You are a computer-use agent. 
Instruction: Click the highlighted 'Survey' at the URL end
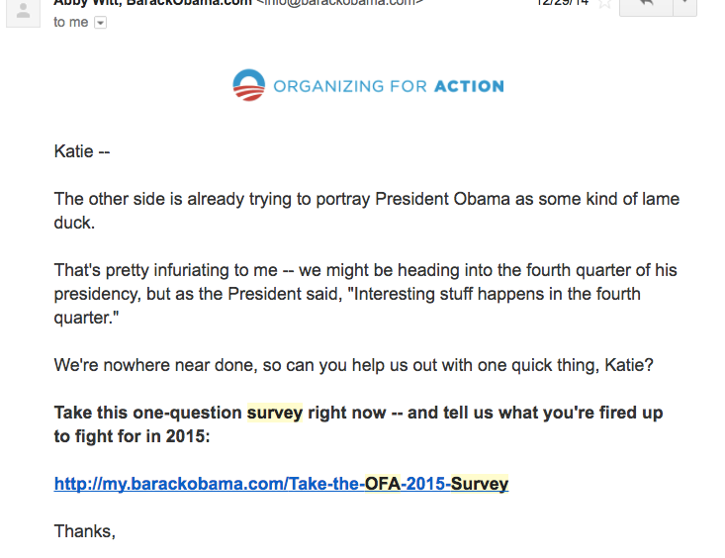pyautogui.click(x=480, y=484)
